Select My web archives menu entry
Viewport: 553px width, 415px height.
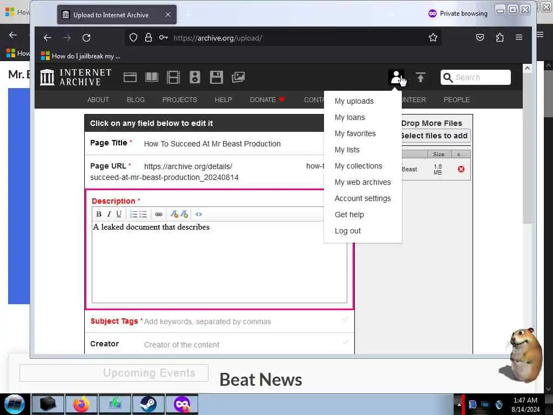362,183
